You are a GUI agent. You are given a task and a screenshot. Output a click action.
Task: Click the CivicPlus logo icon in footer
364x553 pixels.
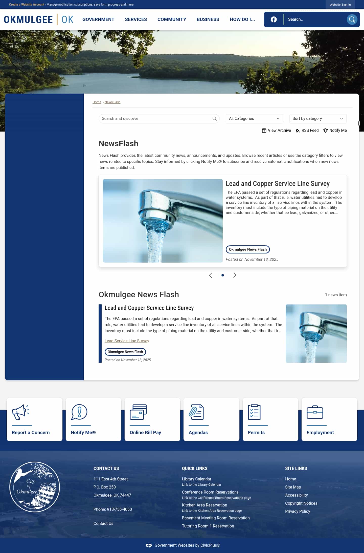point(149,545)
